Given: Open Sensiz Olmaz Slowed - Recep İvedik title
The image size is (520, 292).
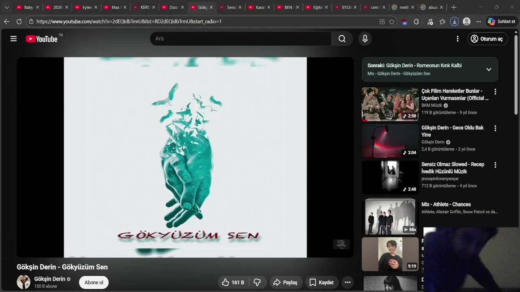Looking at the screenshot, I should [453, 168].
